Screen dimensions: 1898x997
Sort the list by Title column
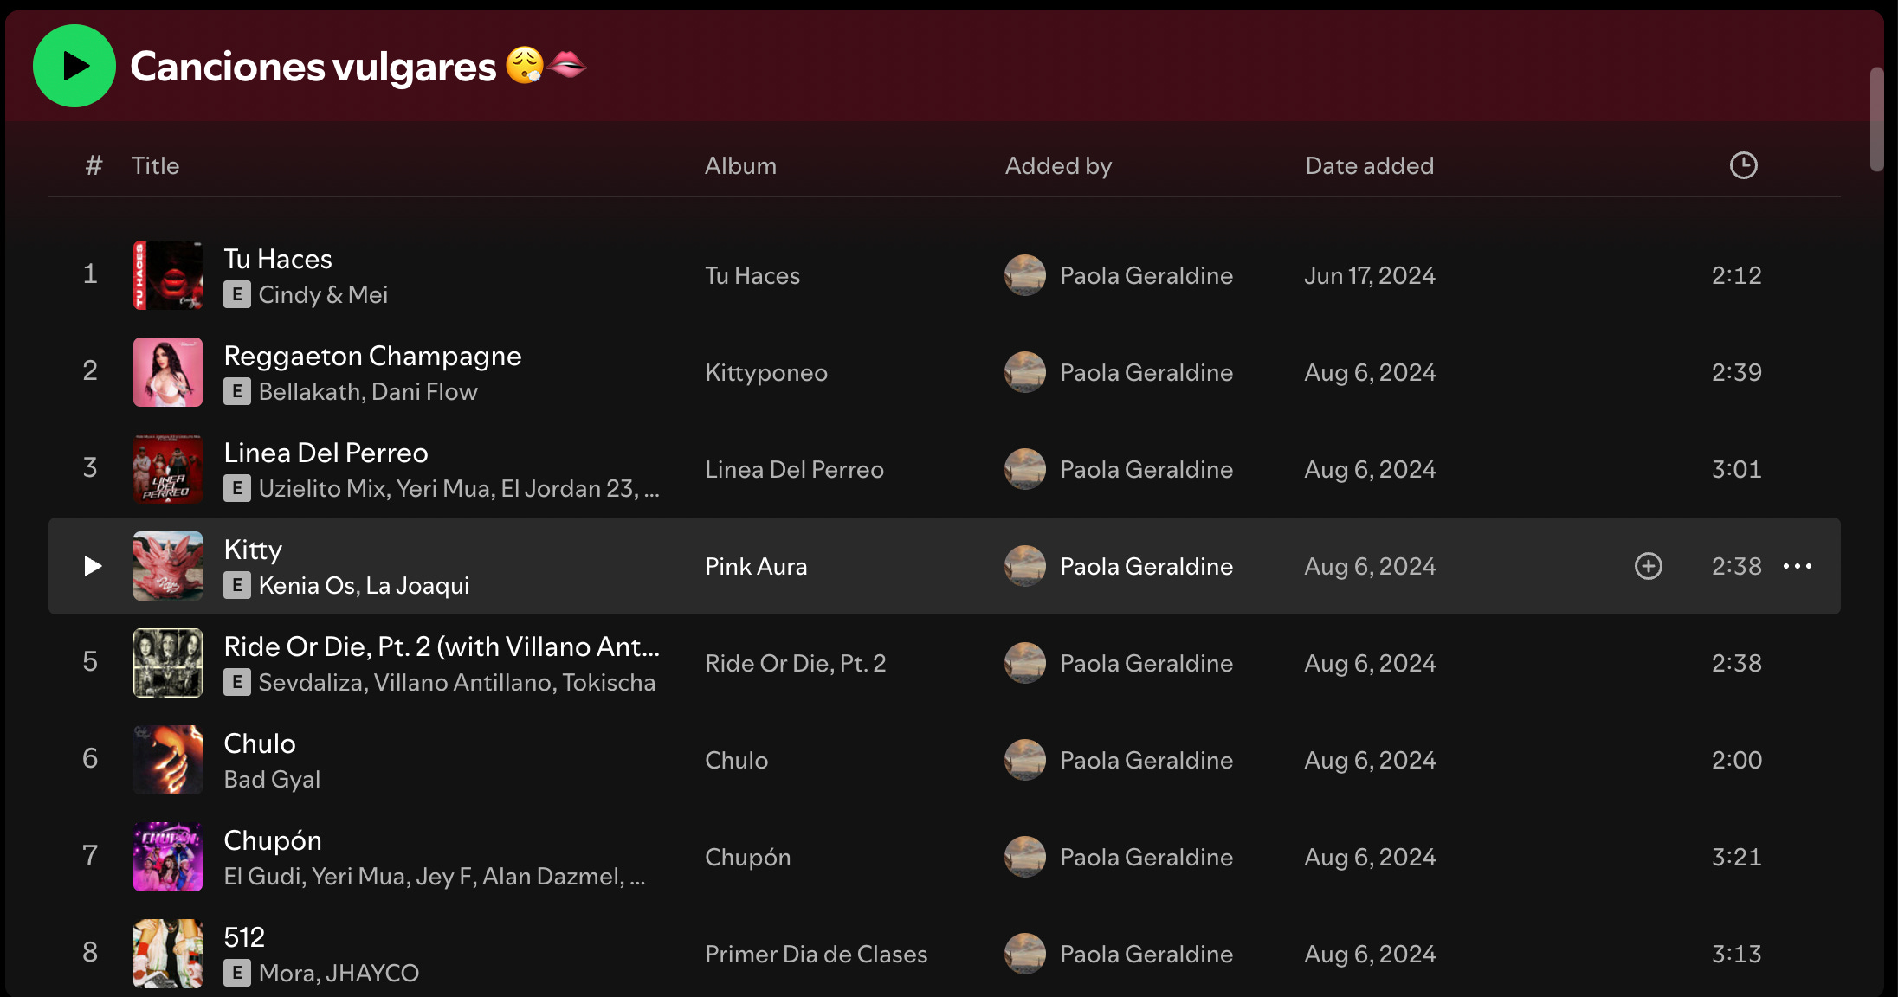click(156, 165)
